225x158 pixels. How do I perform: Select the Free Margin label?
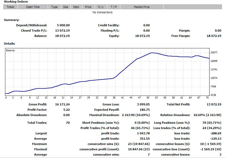(x=180, y=36)
